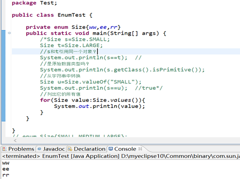240x179 pixels.
Task: Open the Javadoc tab
Action: point(51,149)
